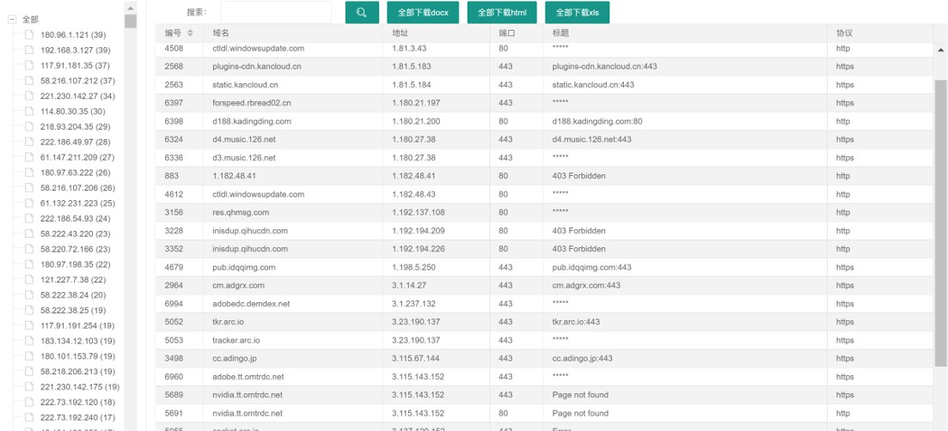The width and height of the screenshot is (948, 431).
Task: Sort the table by 编号 column arrows
Action: click(x=190, y=33)
